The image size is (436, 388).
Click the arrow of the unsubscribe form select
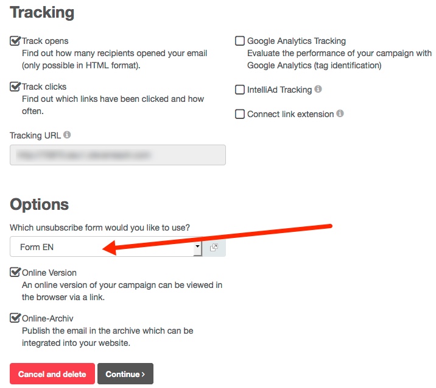tap(197, 247)
